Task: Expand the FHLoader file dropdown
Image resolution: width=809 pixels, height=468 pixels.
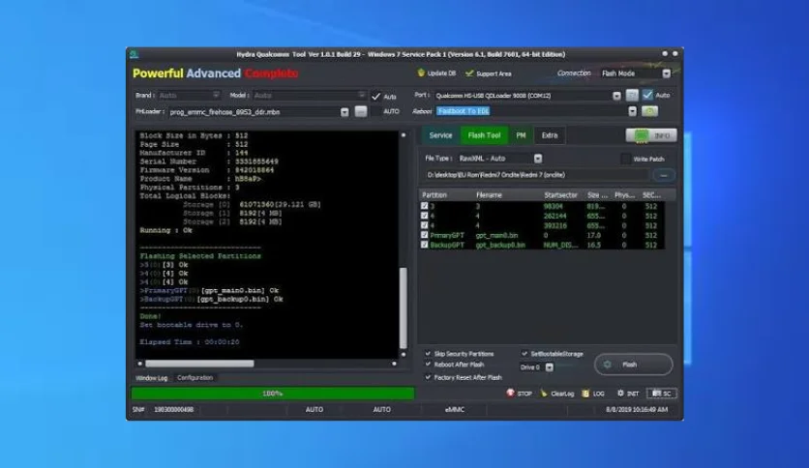Action: 345,112
